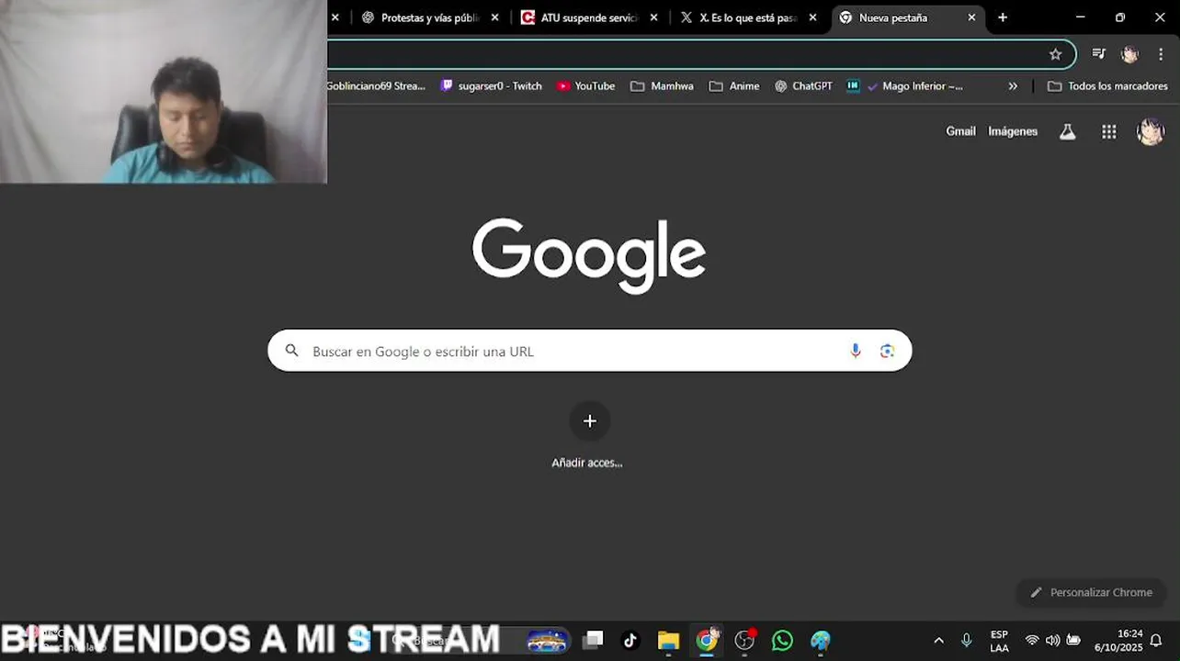1180x661 pixels.
Task: Click the Google logo
Action: click(589, 254)
